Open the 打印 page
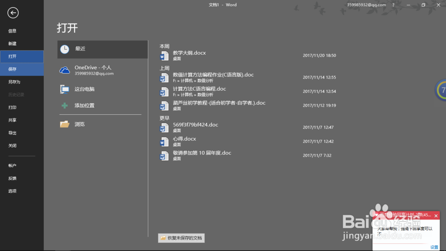The width and height of the screenshot is (446, 251). click(x=21, y=107)
